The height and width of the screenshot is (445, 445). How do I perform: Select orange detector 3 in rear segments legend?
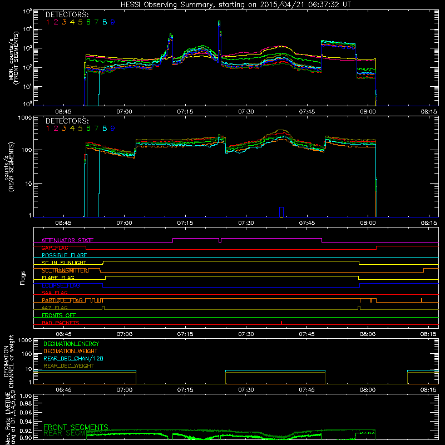(64, 128)
